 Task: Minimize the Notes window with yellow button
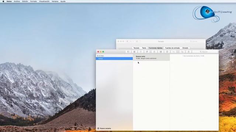[101, 52]
